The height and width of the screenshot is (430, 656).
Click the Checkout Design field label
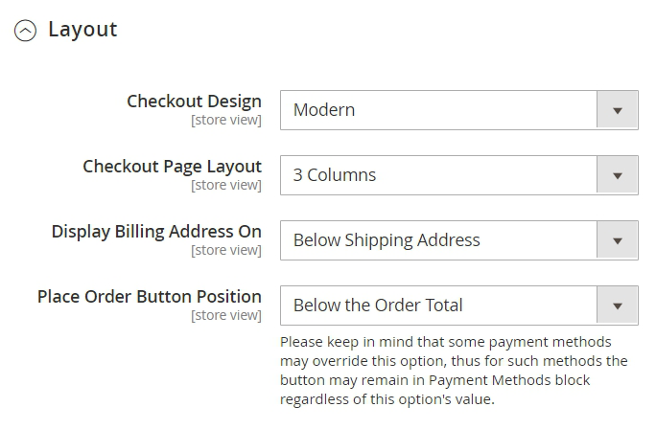coord(194,101)
